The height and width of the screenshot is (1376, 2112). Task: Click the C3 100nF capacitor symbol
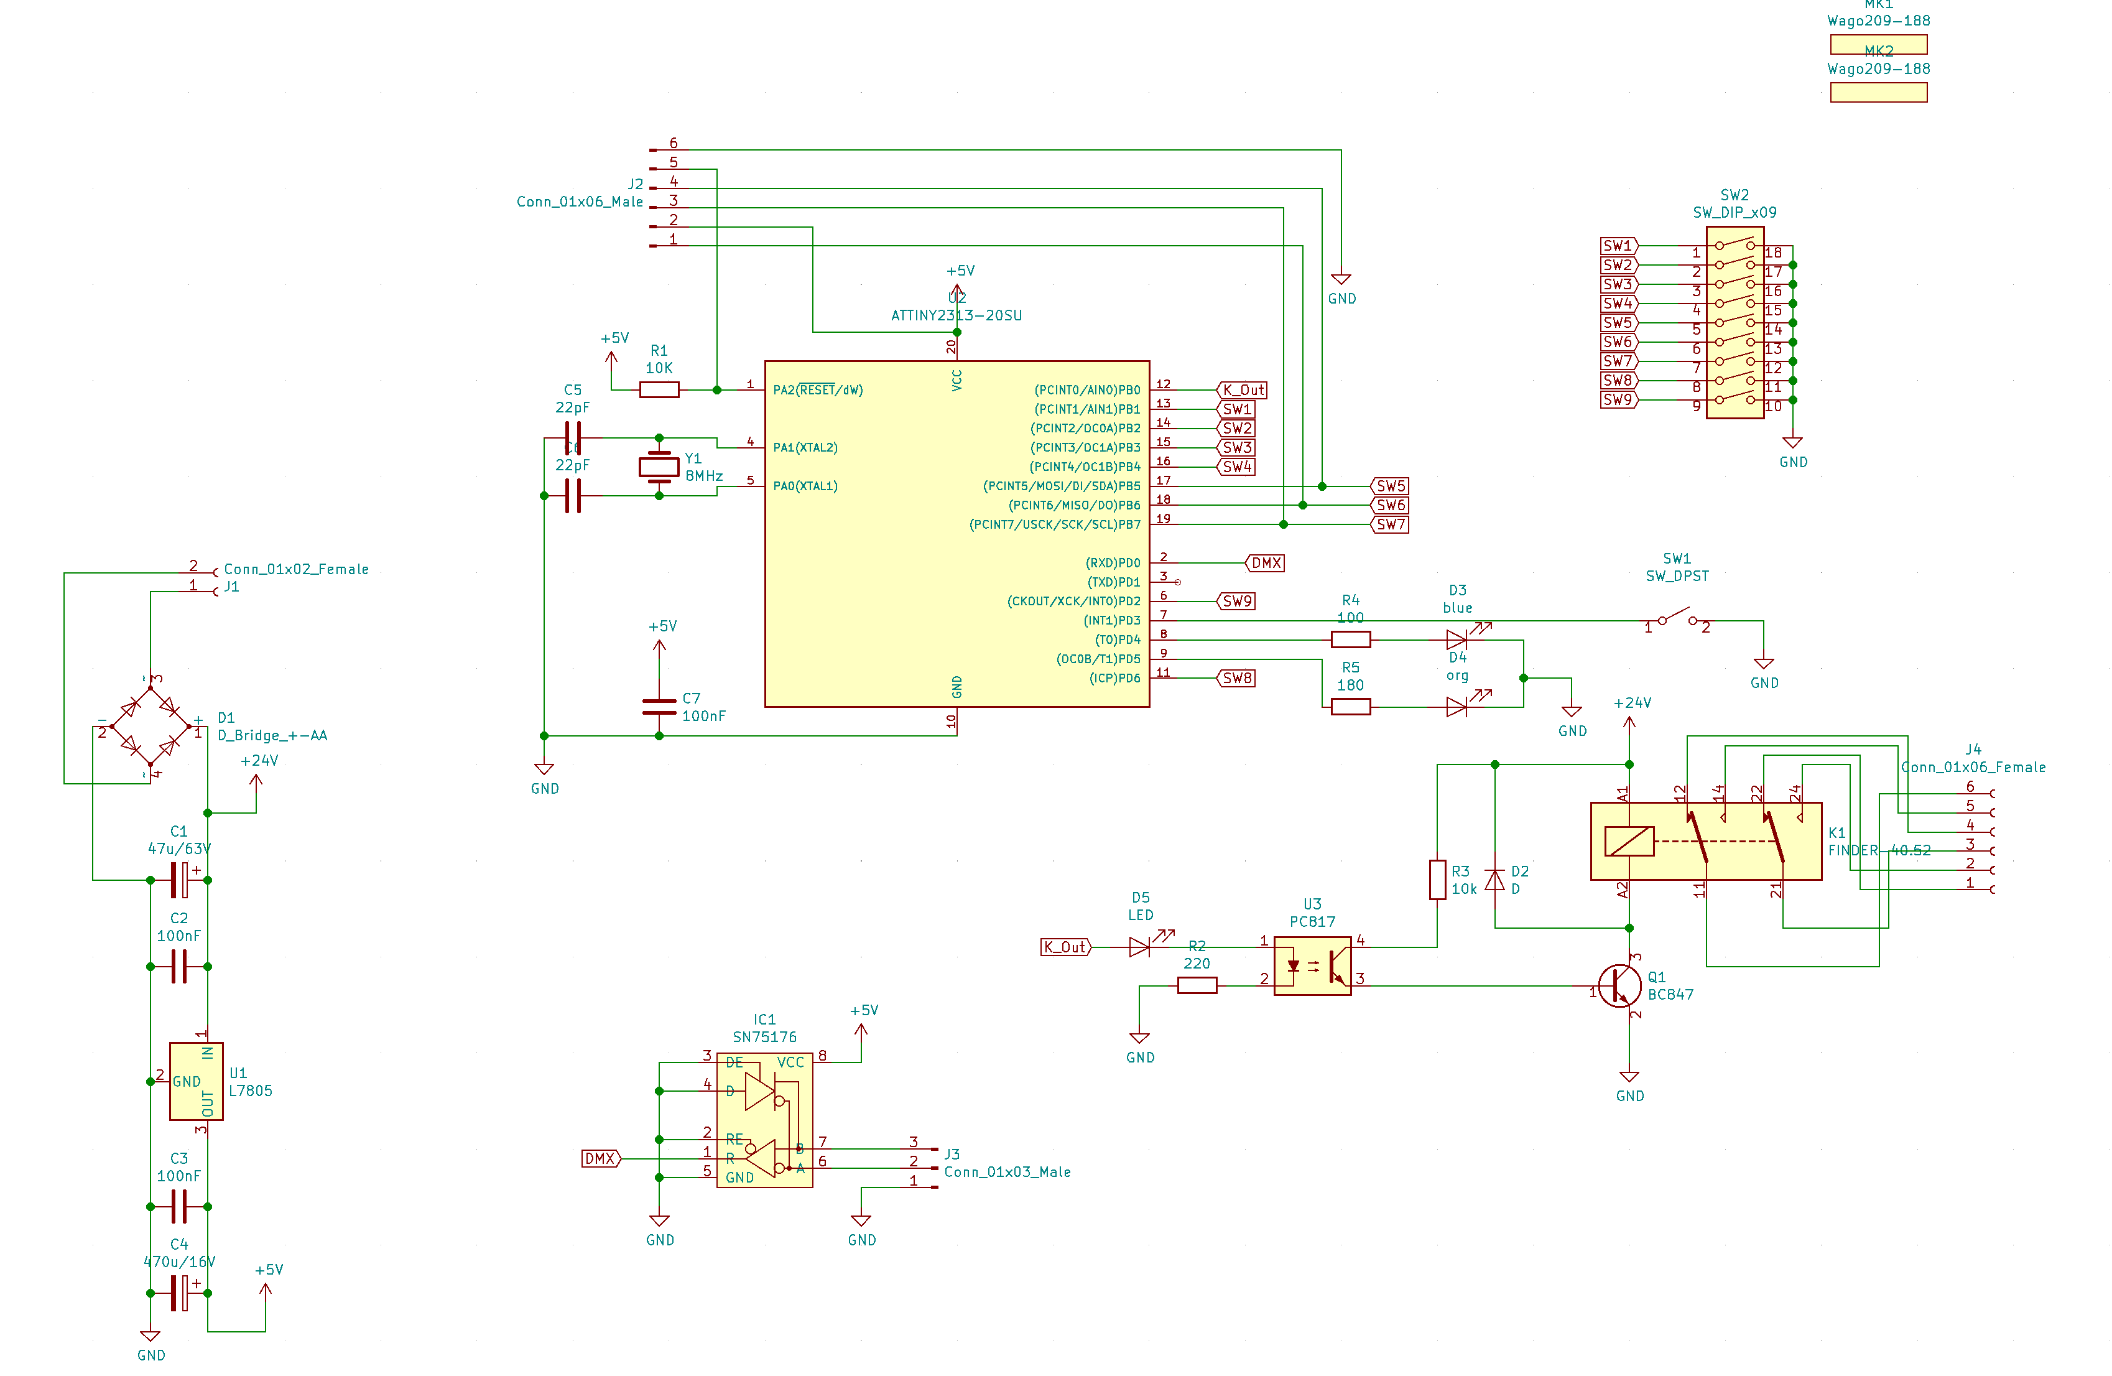click(x=179, y=1206)
